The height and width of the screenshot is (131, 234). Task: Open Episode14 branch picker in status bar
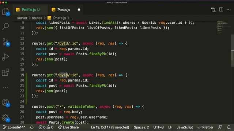coord(14,127)
